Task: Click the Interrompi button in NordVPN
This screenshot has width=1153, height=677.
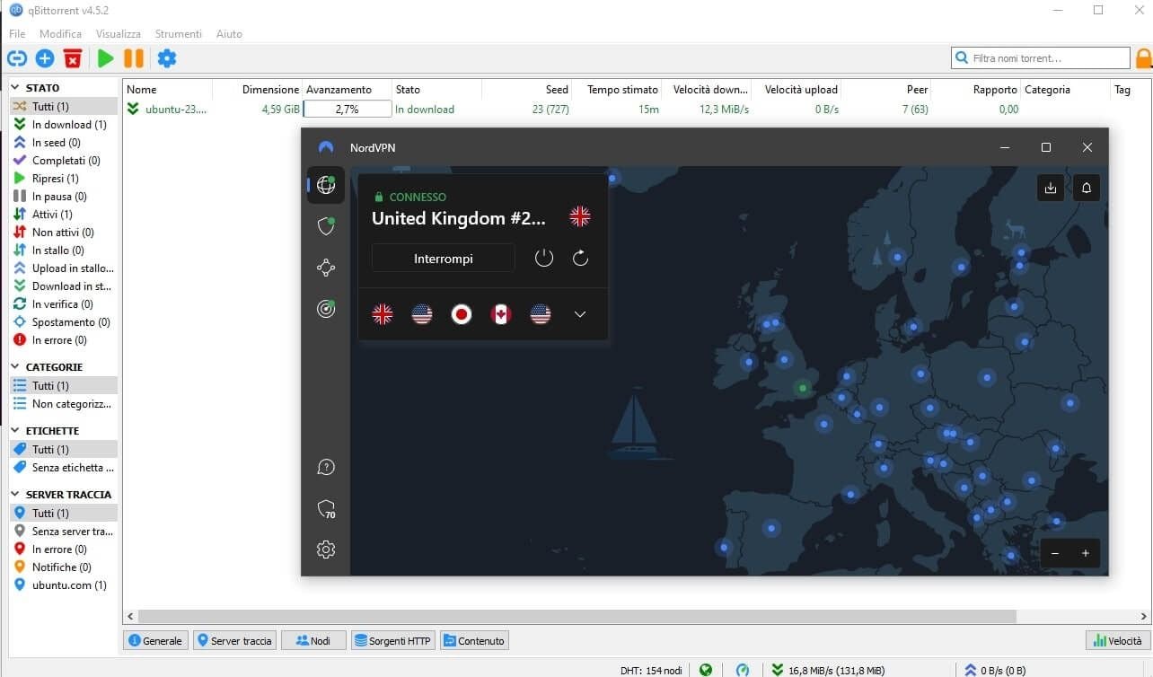Action: tap(444, 259)
